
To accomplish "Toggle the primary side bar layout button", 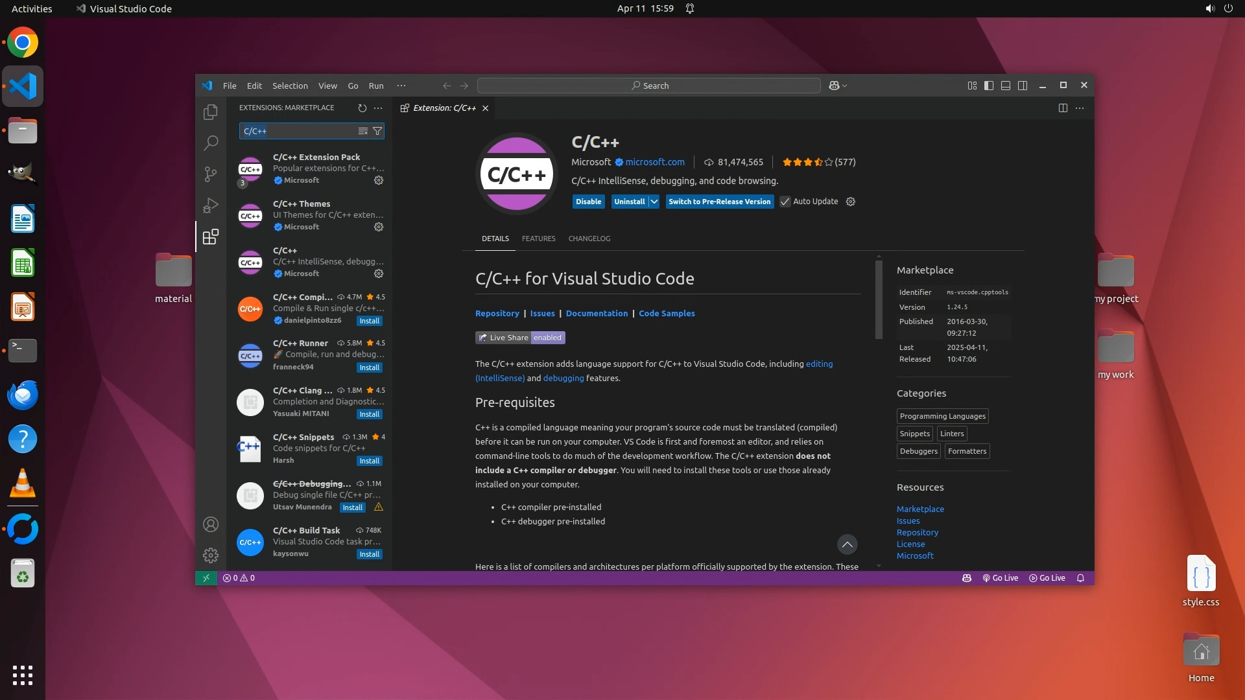I will tap(989, 86).
